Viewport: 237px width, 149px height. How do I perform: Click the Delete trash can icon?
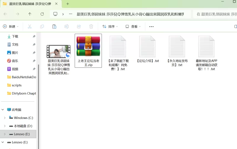[x=91, y=27]
